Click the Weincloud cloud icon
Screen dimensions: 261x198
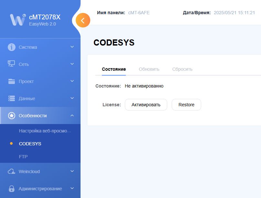12,172
